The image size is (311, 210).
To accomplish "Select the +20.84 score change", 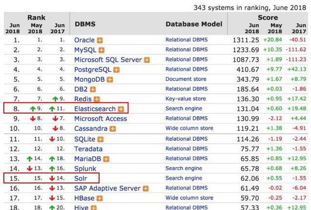I will pyautogui.click(x=272, y=40).
